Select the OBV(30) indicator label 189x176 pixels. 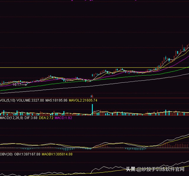(6, 154)
